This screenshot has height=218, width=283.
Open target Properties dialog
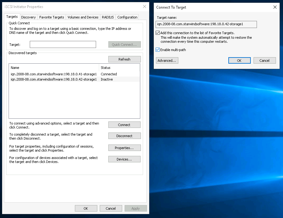tap(124, 148)
